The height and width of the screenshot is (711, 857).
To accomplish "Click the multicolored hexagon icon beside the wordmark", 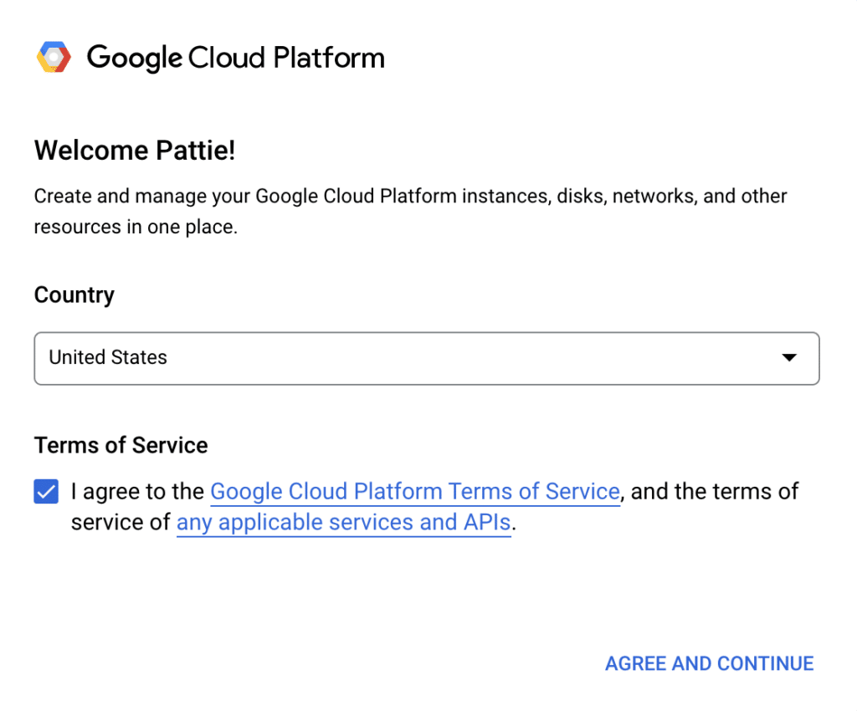I will tap(54, 56).
